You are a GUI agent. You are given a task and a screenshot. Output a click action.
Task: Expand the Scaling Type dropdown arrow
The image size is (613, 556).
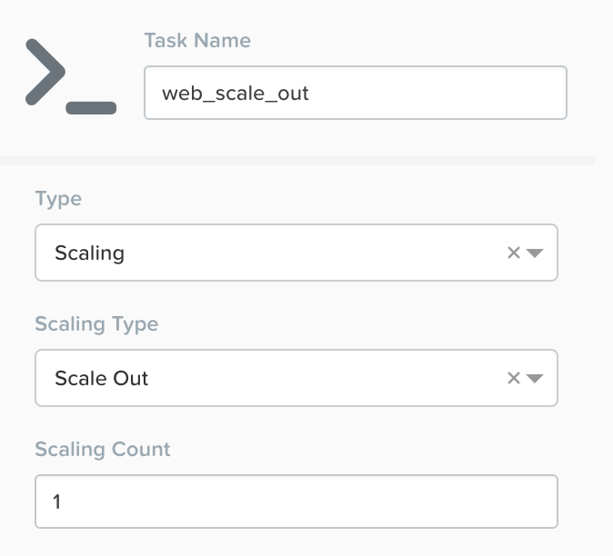535,378
